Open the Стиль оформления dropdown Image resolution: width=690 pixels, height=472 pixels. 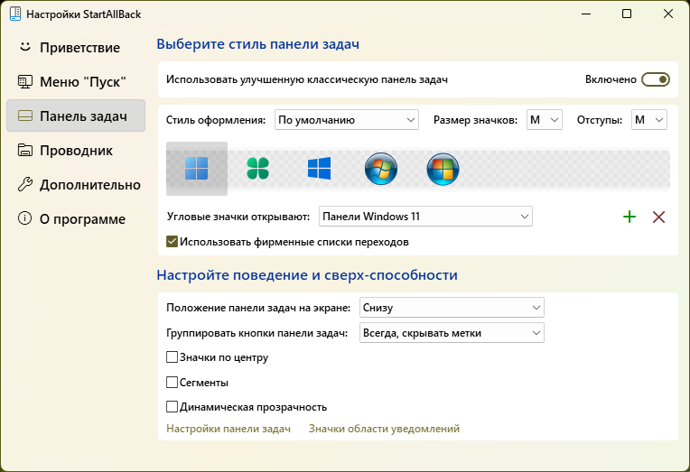coord(347,120)
